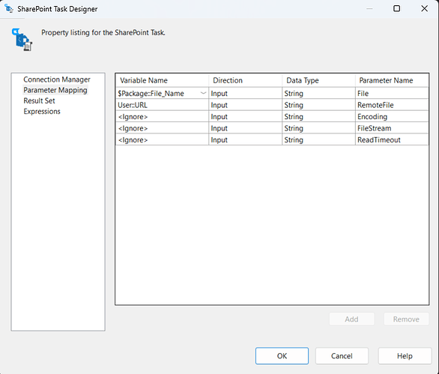The width and height of the screenshot is (439, 374).
Task: Select Direction cell in the File row
Action: point(245,93)
